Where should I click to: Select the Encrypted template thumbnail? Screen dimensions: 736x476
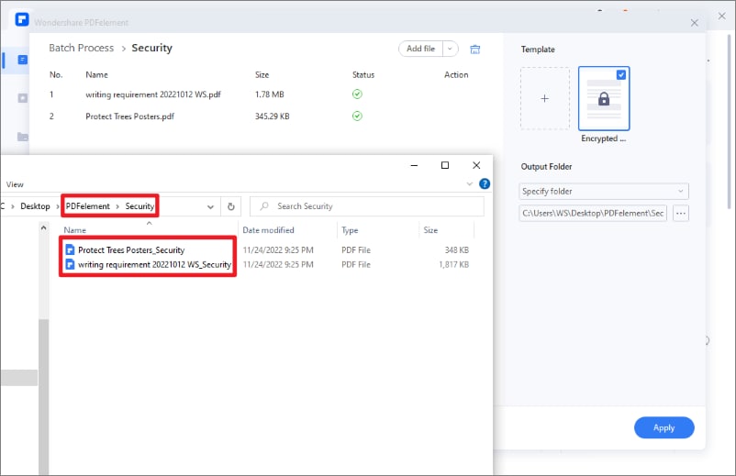[x=604, y=98]
